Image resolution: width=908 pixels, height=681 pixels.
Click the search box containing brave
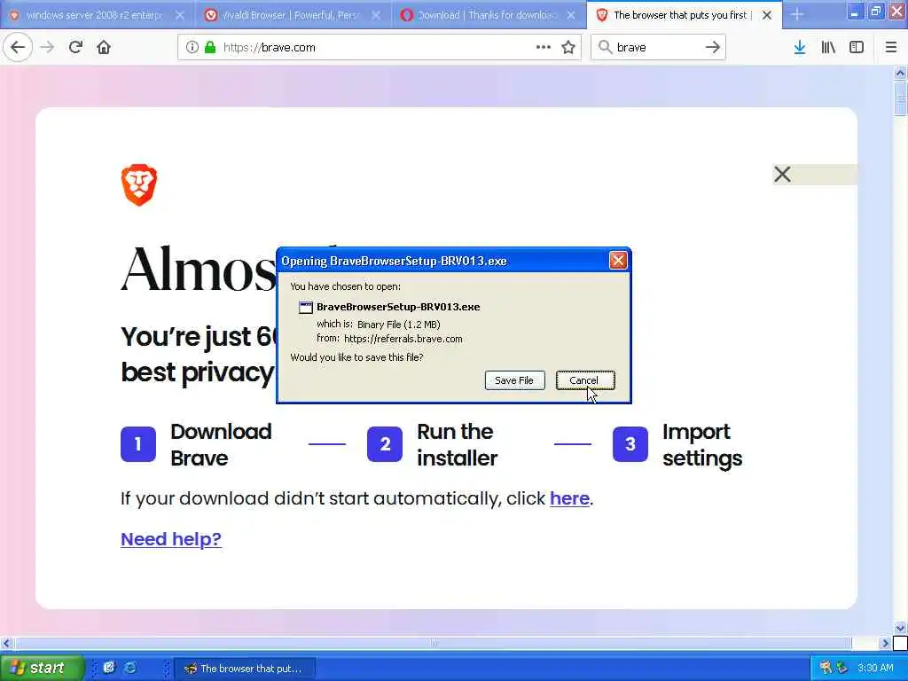pos(659,48)
